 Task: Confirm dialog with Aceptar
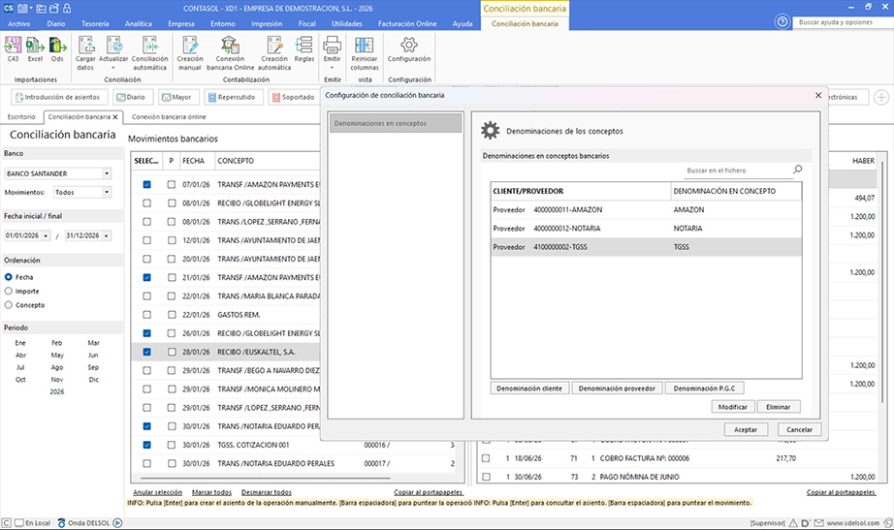(x=746, y=429)
